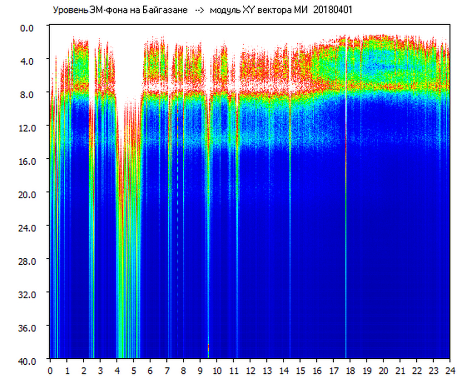Click the chart title text at top
Screen dimensions: 466x383
point(202,10)
